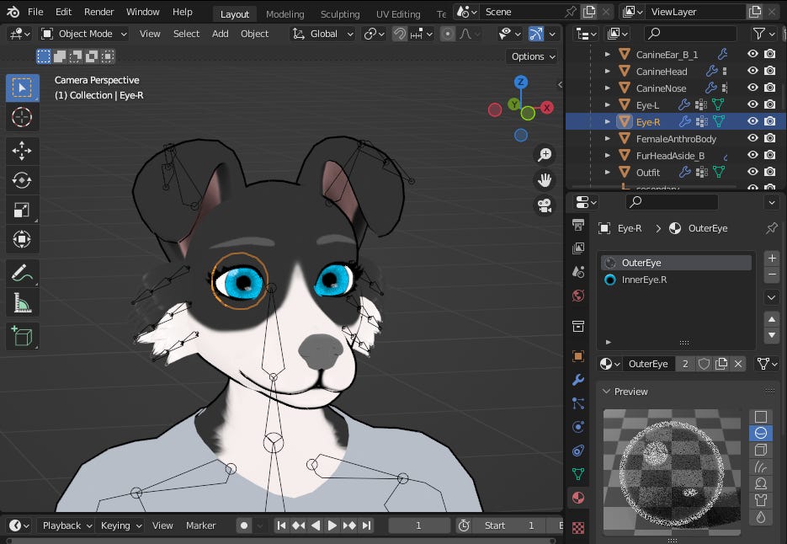The image size is (787, 544).
Task: Activate the Scale tool
Action: pyautogui.click(x=22, y=210)
